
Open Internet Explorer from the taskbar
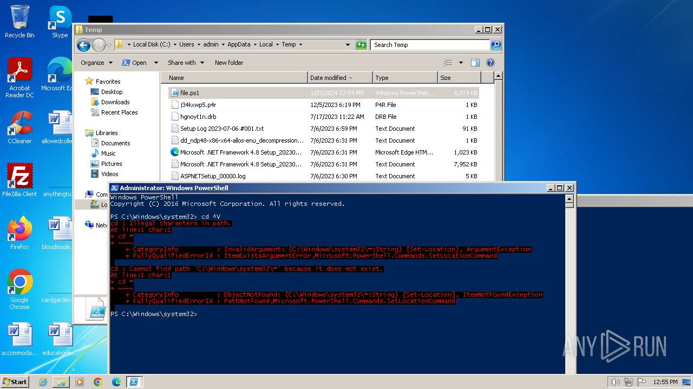[43, 382]
